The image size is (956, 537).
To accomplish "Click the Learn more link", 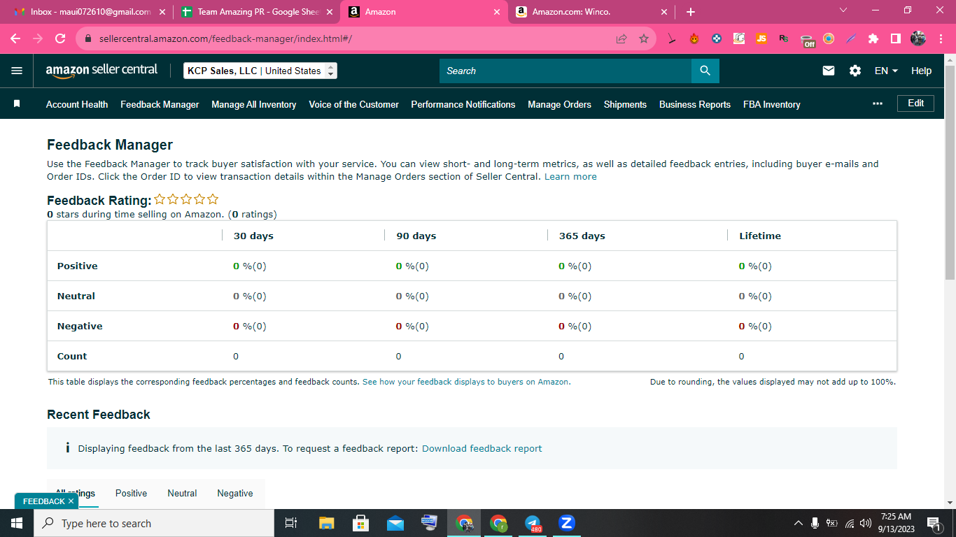I will (x=570, y=177).
